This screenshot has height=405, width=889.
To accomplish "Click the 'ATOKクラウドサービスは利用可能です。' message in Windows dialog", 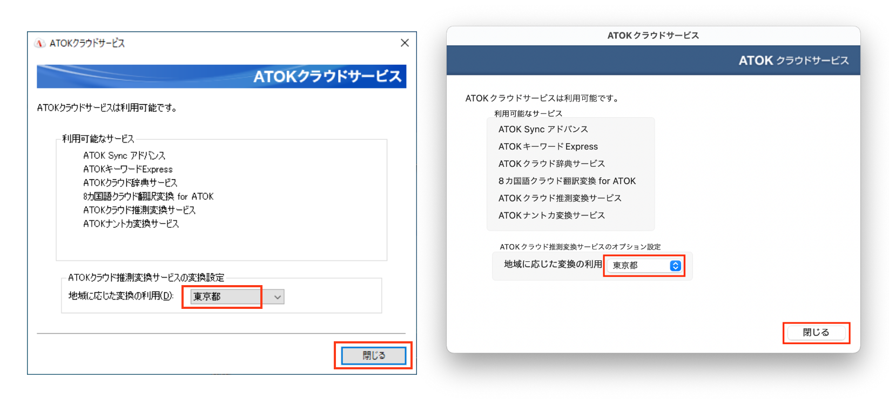I will click(x=107, y=108).
